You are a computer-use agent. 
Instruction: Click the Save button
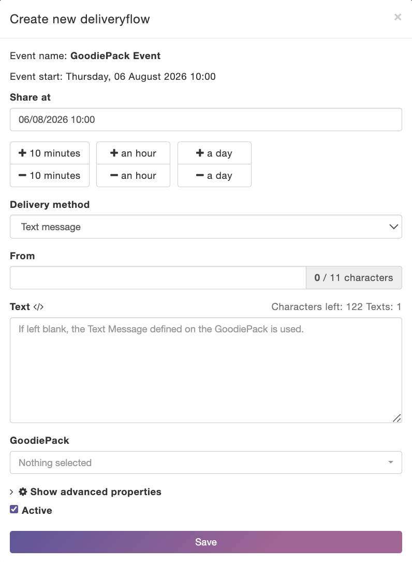[x=206, y=542]
